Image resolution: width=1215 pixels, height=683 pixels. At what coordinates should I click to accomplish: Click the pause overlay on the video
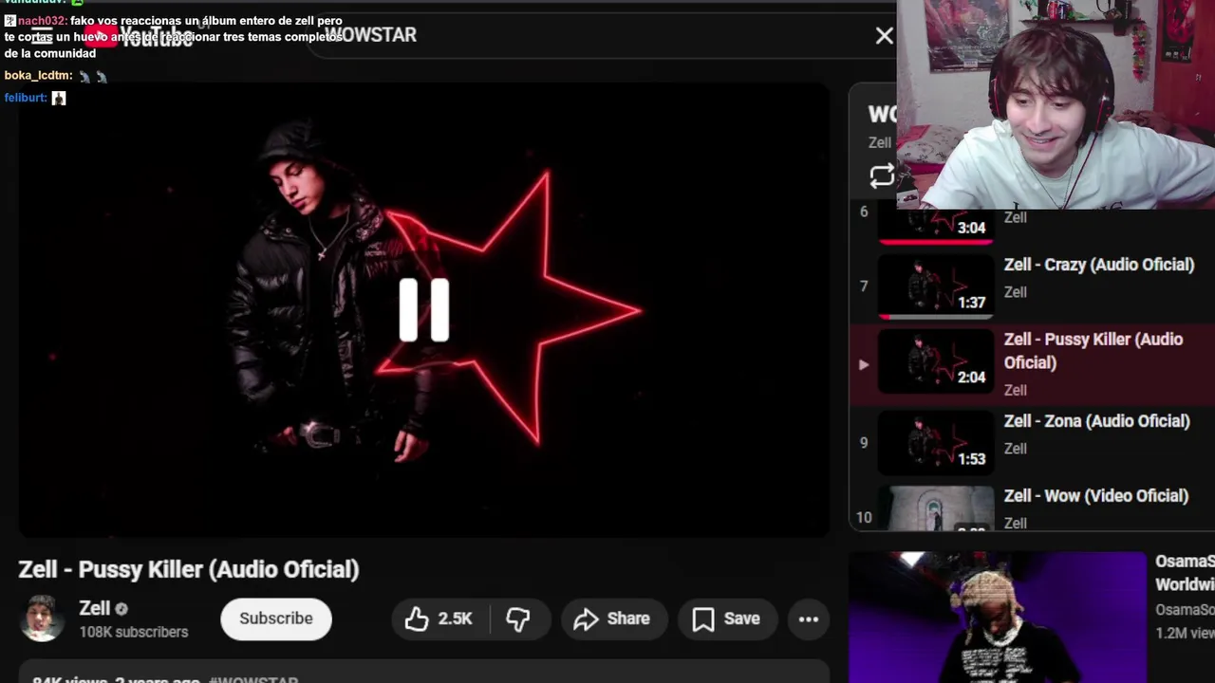point(424,309)
